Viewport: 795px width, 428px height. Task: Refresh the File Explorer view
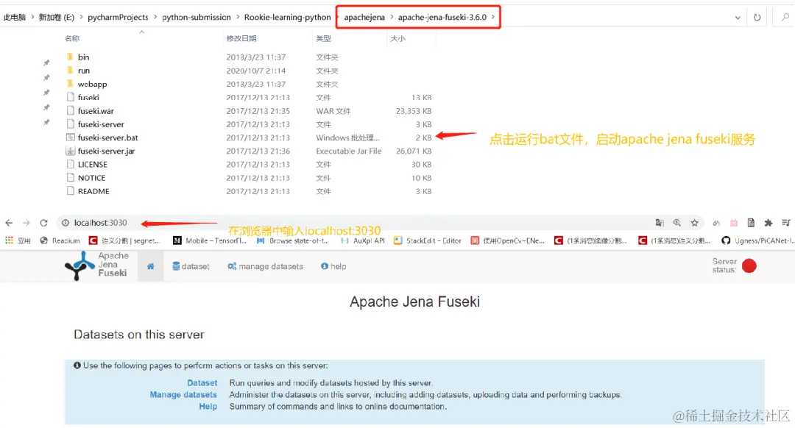(x=757, y=17)
